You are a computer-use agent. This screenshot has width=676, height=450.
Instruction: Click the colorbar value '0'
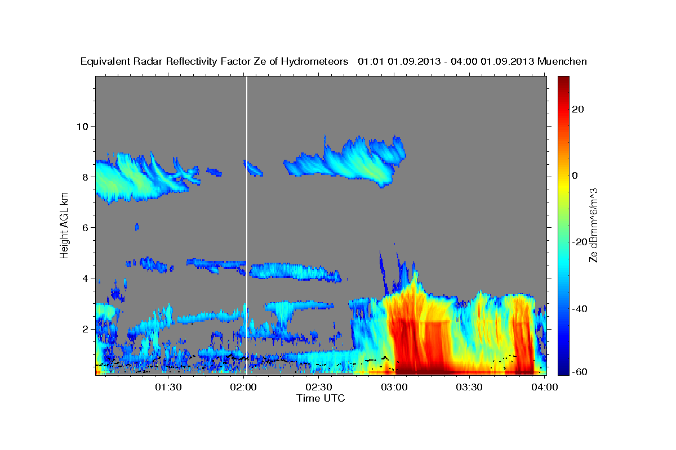click(575, 175)
